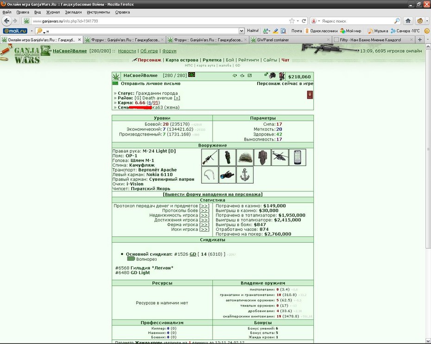Click the Найти! search button
The height and width of the screenshot is (344, 431).
pos(253,31)
